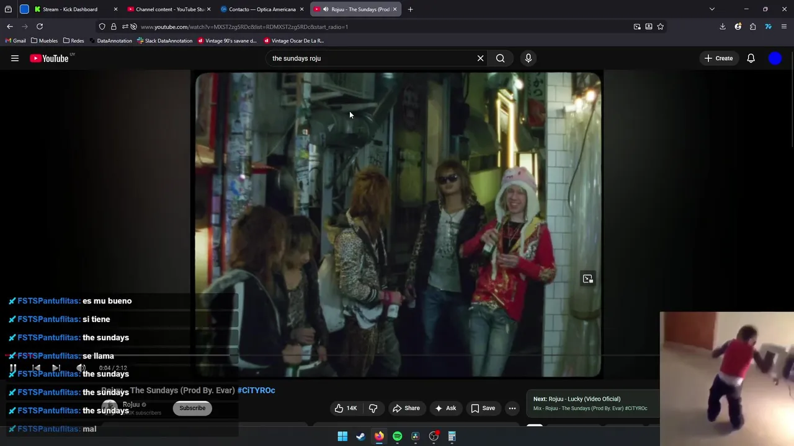Dislike the video
The image size is (794, 446).
click(373, 408)
